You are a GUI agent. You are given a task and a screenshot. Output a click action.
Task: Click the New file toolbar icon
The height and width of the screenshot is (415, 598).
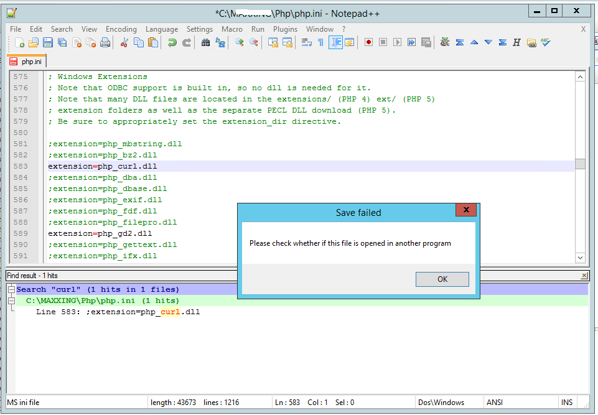(20, 43)
